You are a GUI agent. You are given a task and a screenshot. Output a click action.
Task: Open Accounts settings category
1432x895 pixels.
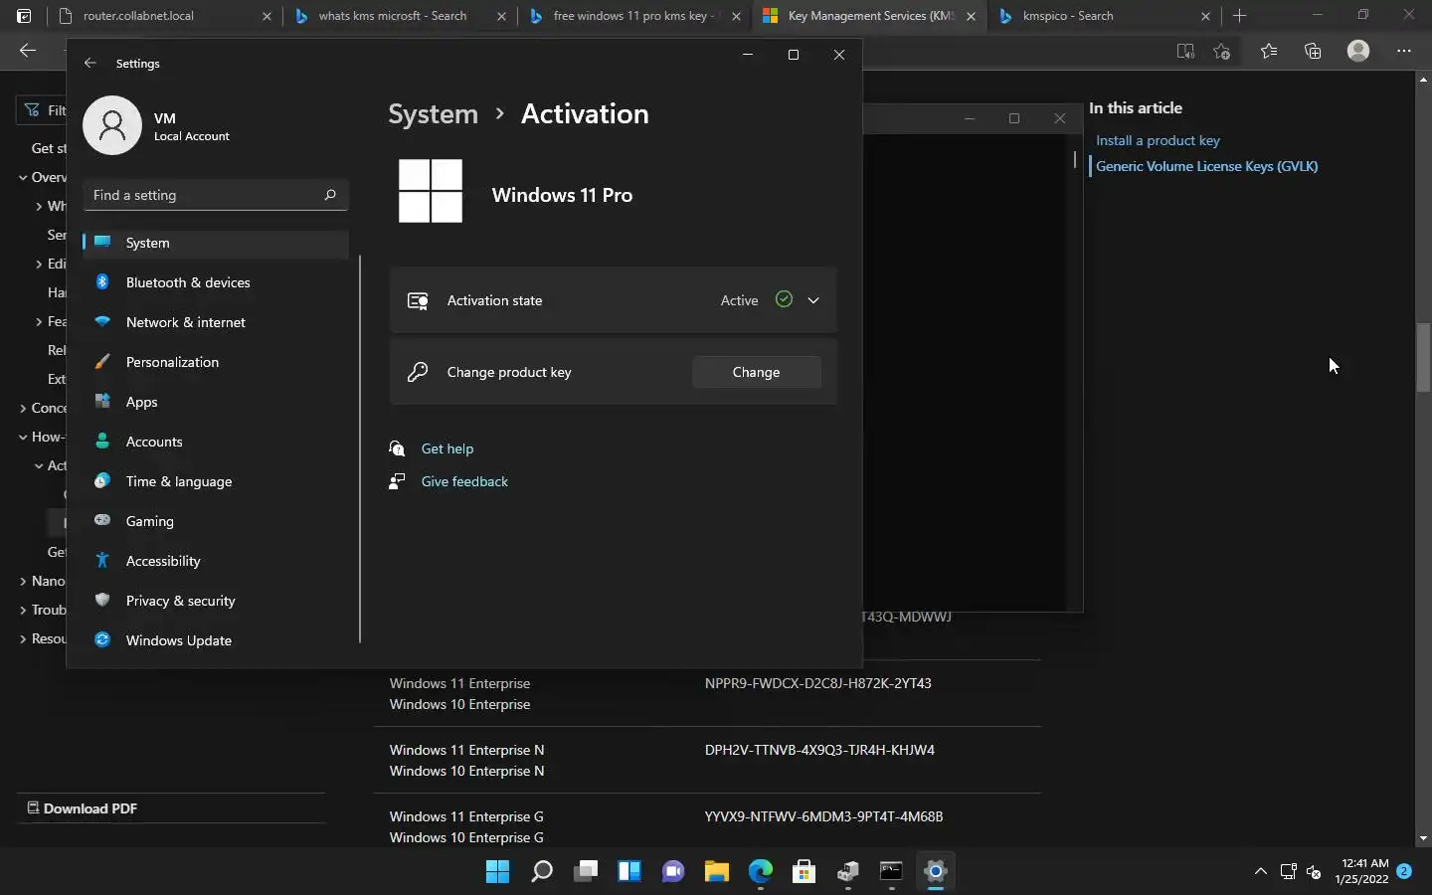(217, 442)
